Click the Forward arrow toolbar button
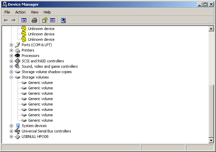 pos(13,20)
